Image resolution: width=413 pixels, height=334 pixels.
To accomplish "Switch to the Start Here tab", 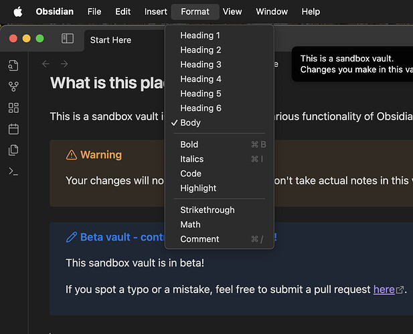I will [110, 40].
